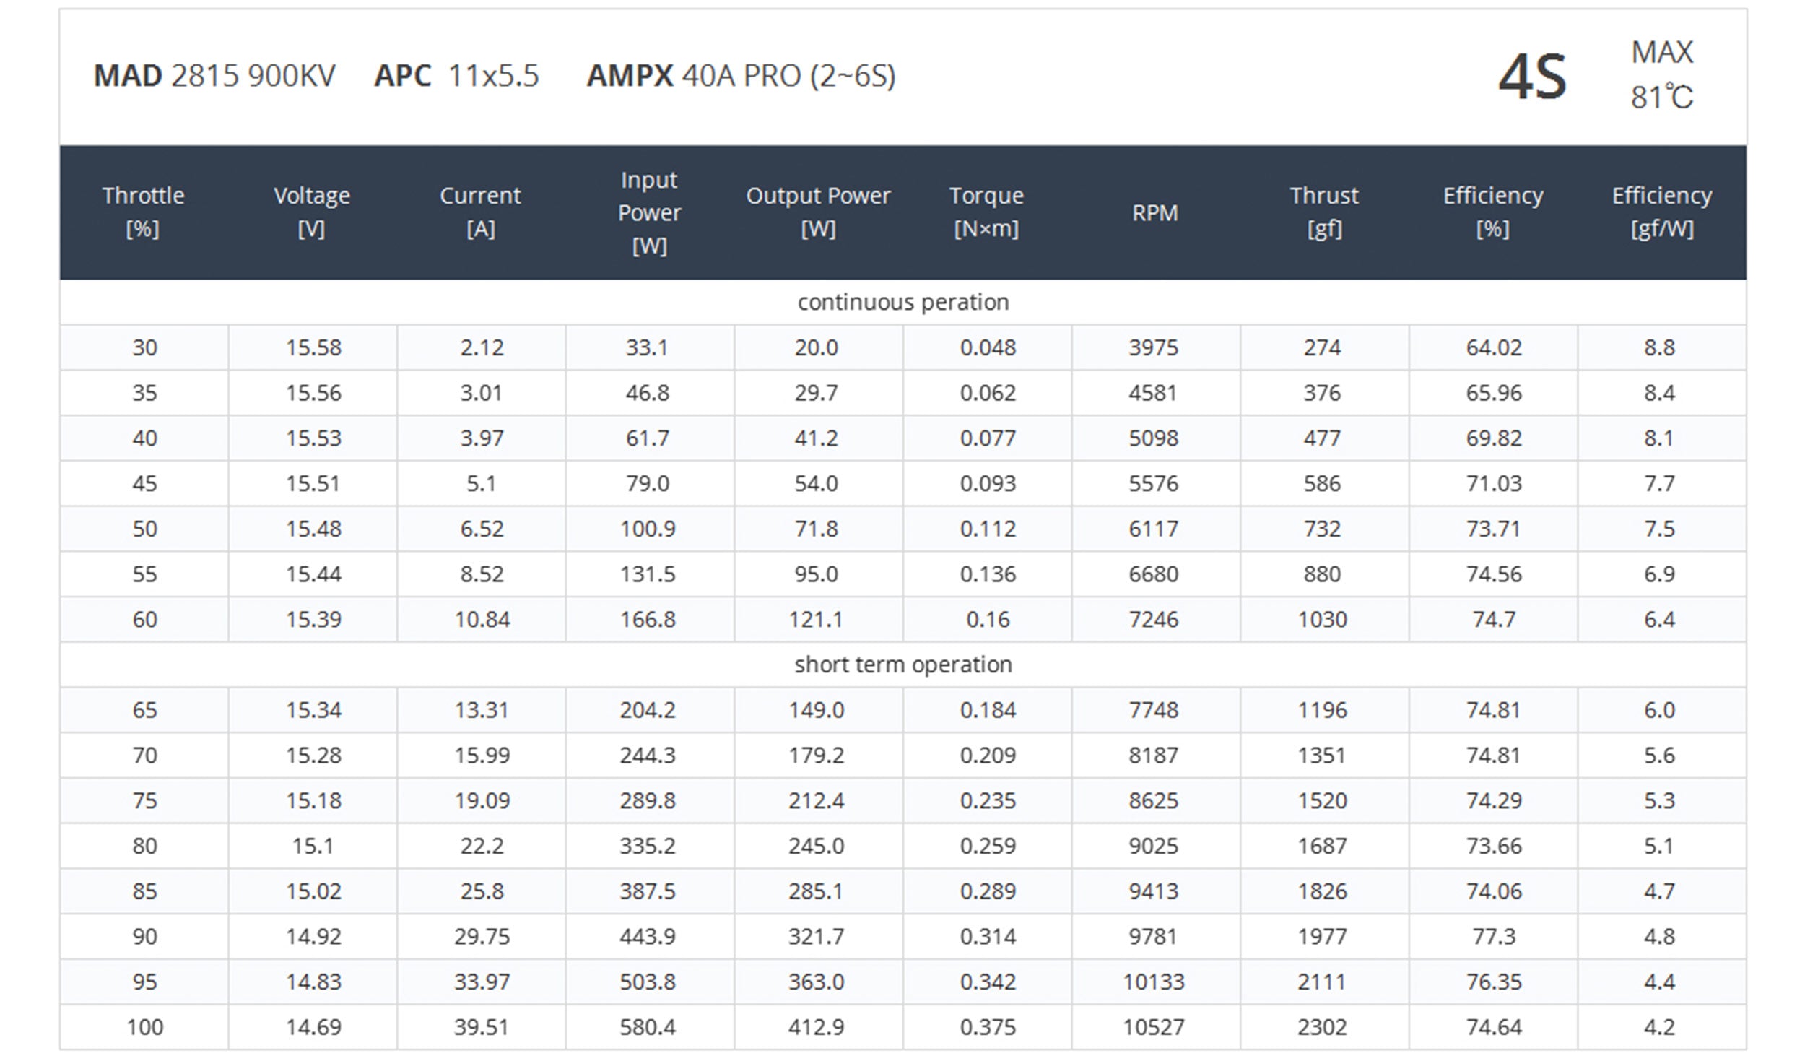
Task: Click the large 4S battery label
Action: coord(1532,77)
